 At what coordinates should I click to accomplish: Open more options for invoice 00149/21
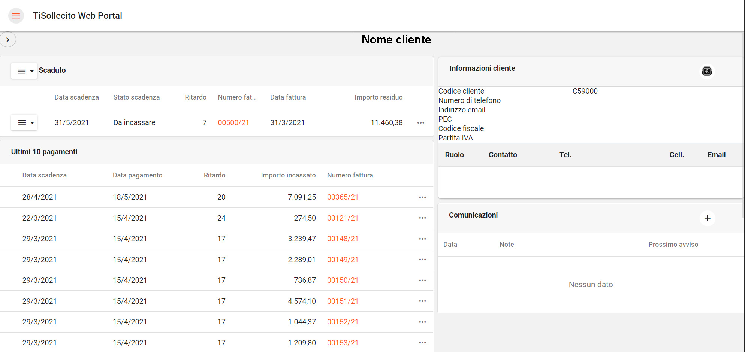422,260
